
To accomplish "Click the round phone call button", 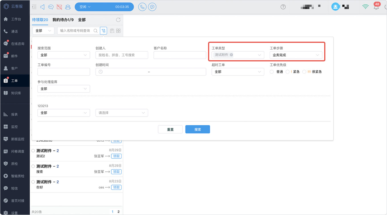I will coord(142,7).
